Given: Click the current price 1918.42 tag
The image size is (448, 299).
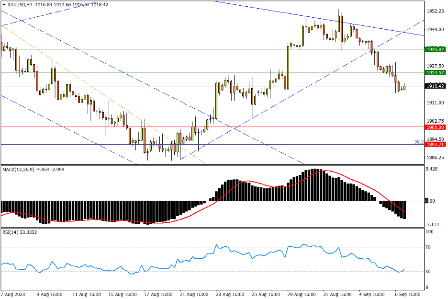Looking at the screenshot, I should coord(435,86).
